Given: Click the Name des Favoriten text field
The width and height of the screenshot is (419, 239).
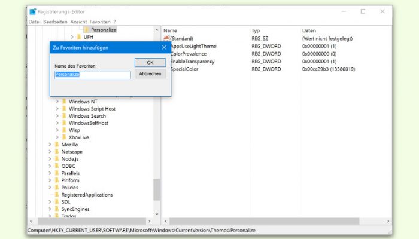Looking at the screenshot, I should (93, 75).
